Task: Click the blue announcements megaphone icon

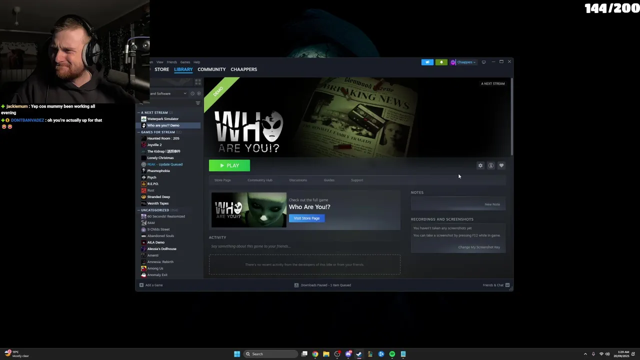Action: pos(427,62)
